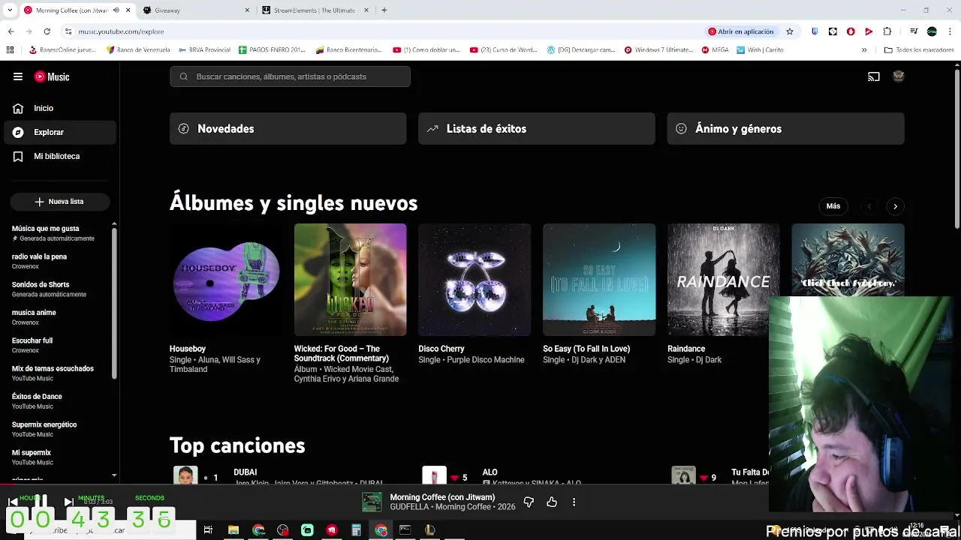Click the Nueva lista button
This screenshot has width=961, height=540.
coord(60,202)
